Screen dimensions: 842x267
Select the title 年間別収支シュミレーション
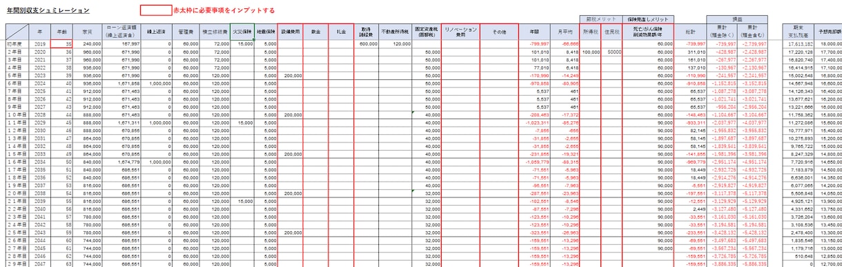tap(48, 11)
